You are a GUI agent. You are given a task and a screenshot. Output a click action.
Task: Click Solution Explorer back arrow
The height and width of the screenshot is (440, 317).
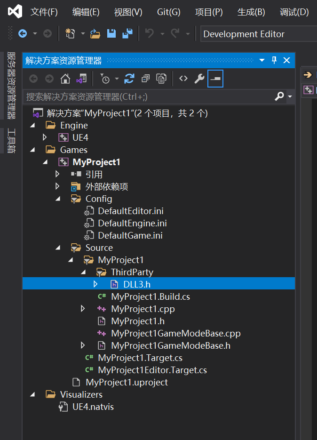click(x=33, y=79)
